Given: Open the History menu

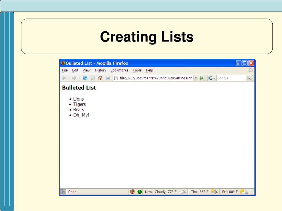Looking at the screenshot, I should (101, 70).
